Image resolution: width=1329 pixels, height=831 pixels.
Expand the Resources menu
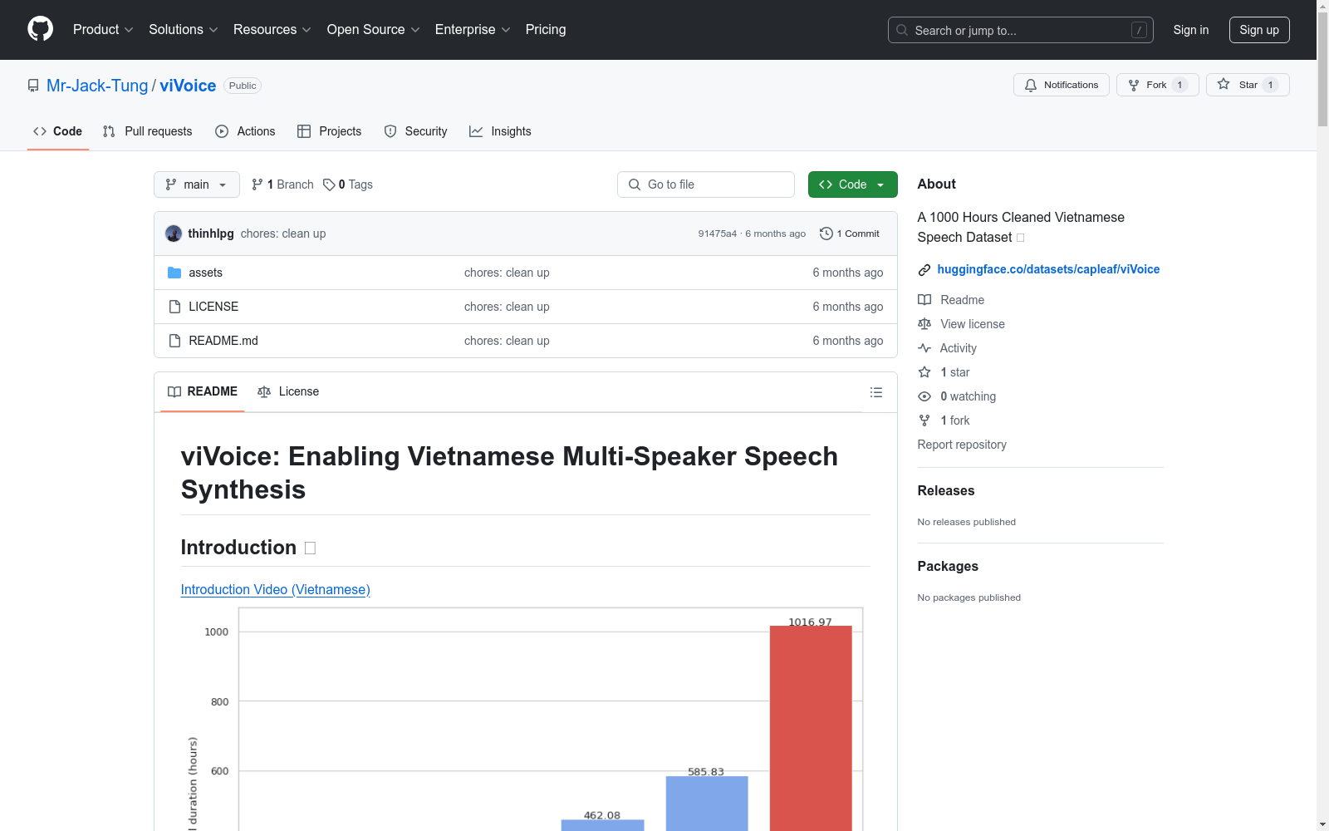point(272,30)
